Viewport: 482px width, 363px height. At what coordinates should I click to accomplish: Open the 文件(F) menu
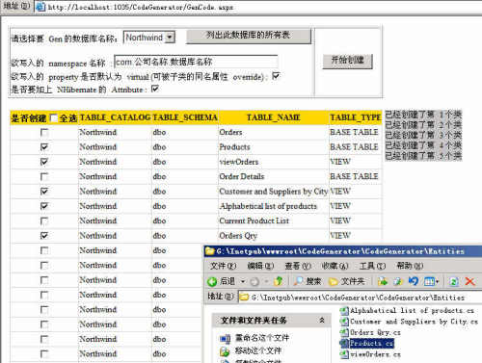coord(223,266)
